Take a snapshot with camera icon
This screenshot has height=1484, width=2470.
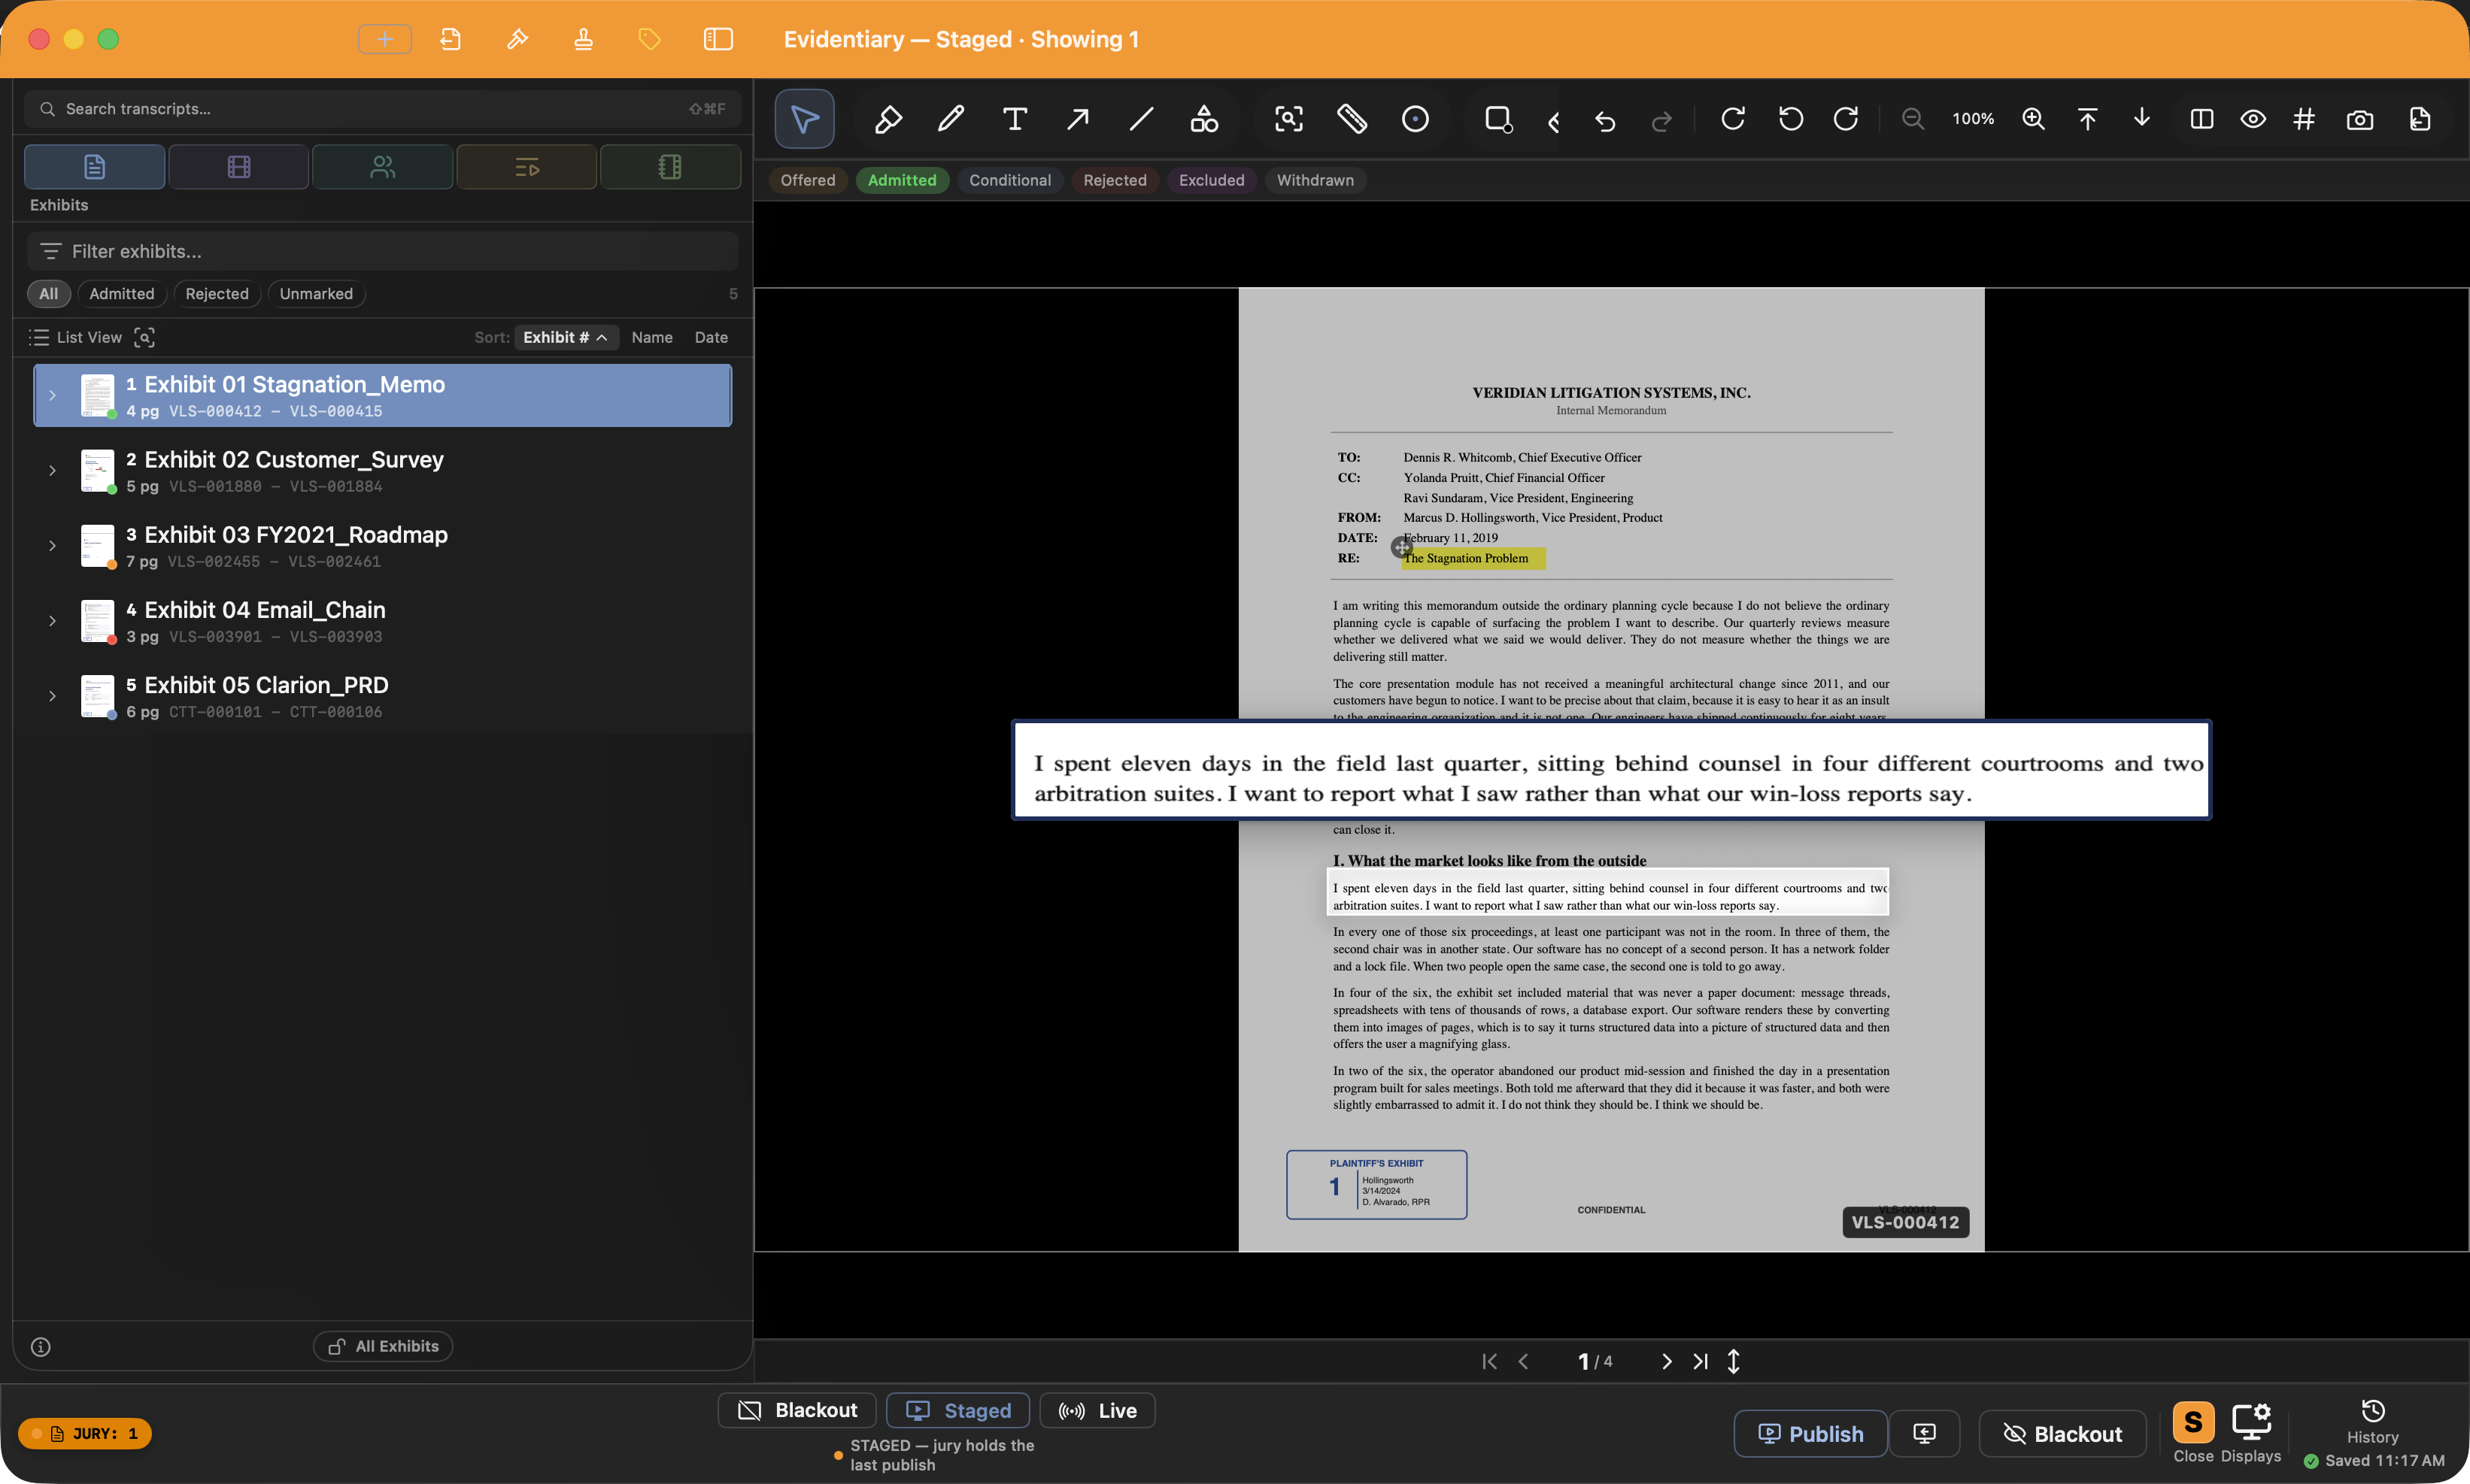coord(2359,119)
